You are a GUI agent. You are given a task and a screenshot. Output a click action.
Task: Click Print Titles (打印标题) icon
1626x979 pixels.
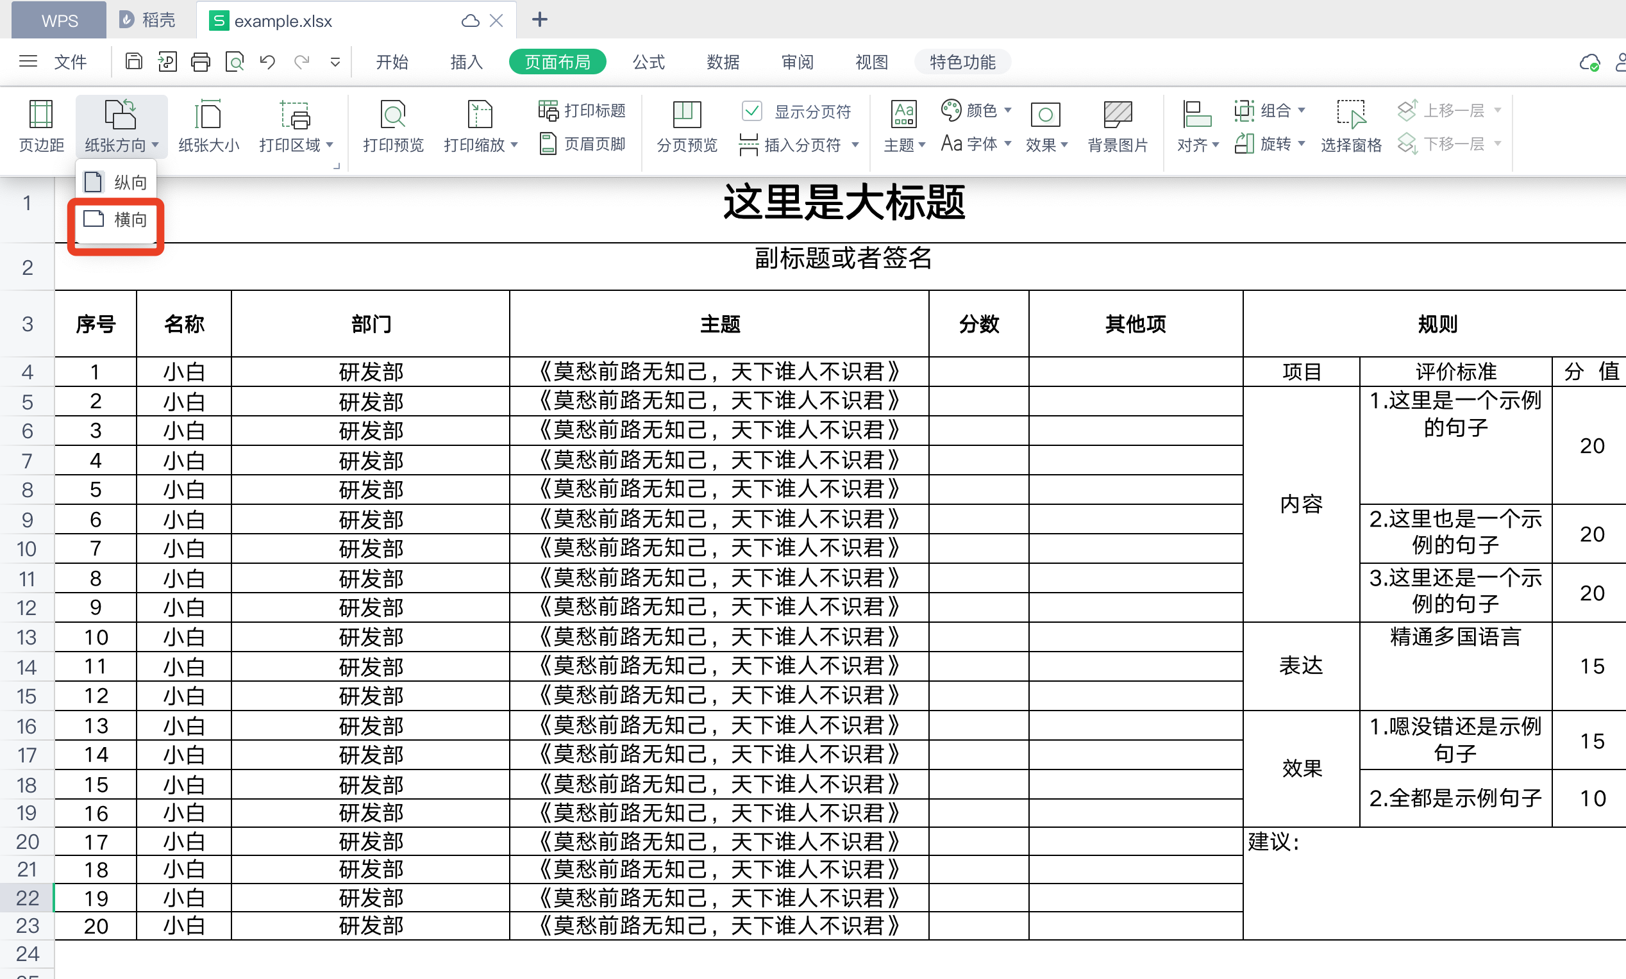click(x=548, y=111)
